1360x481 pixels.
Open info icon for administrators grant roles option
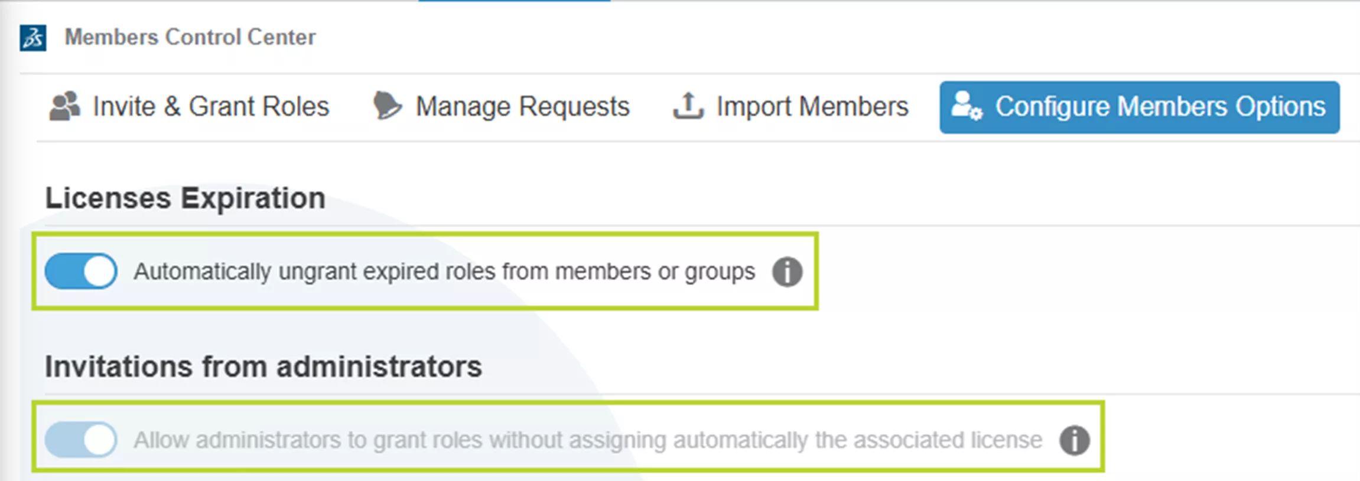click(1074, 440)
